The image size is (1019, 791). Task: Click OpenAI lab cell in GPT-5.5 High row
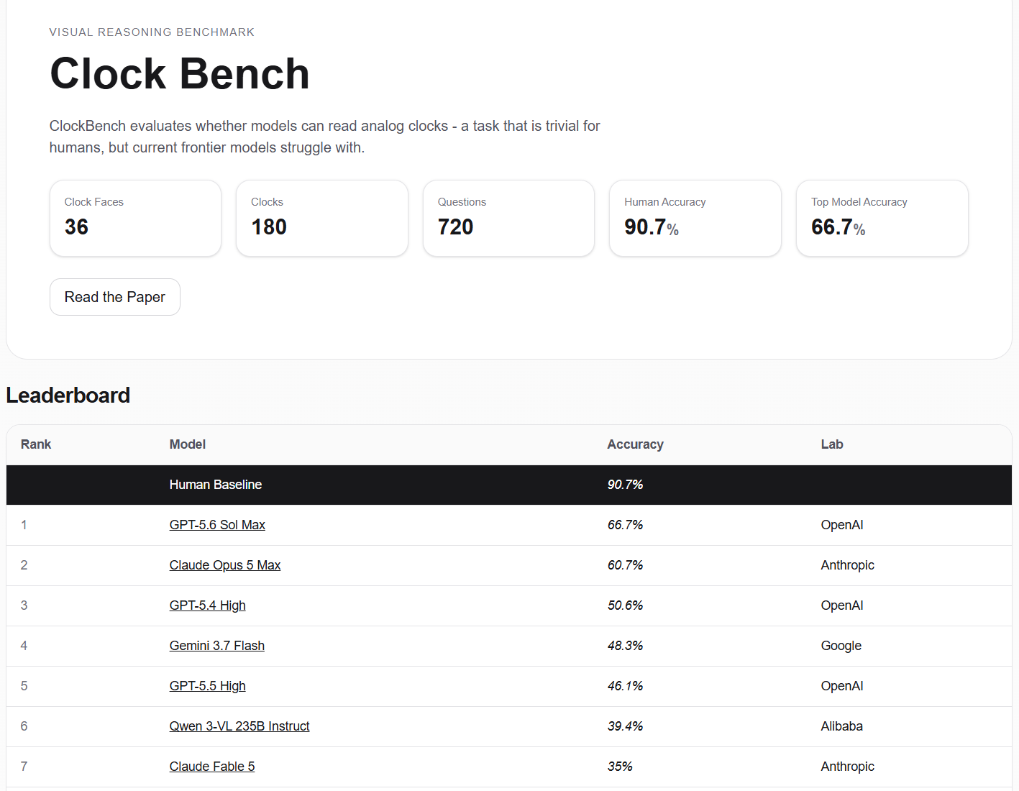click(842, 686)
